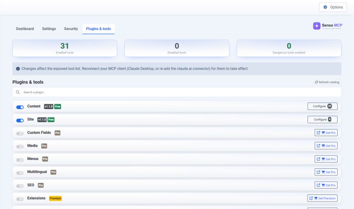The image size is (354, 209).
Task: Click the search magnifier icon
Action: [x=18, y=92]
